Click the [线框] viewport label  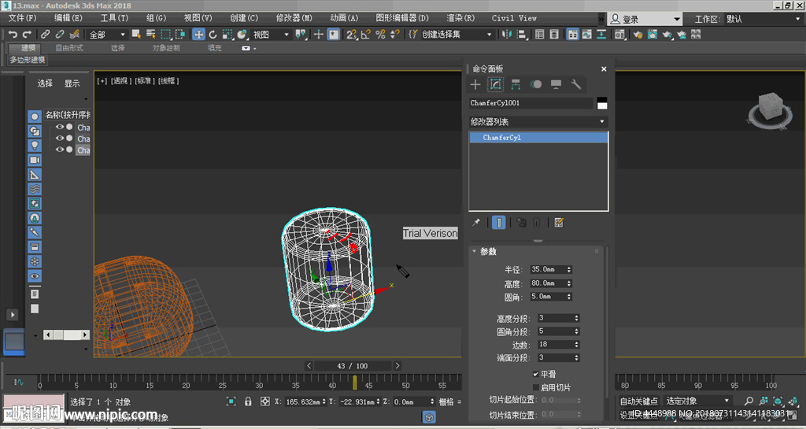[168, 80]
